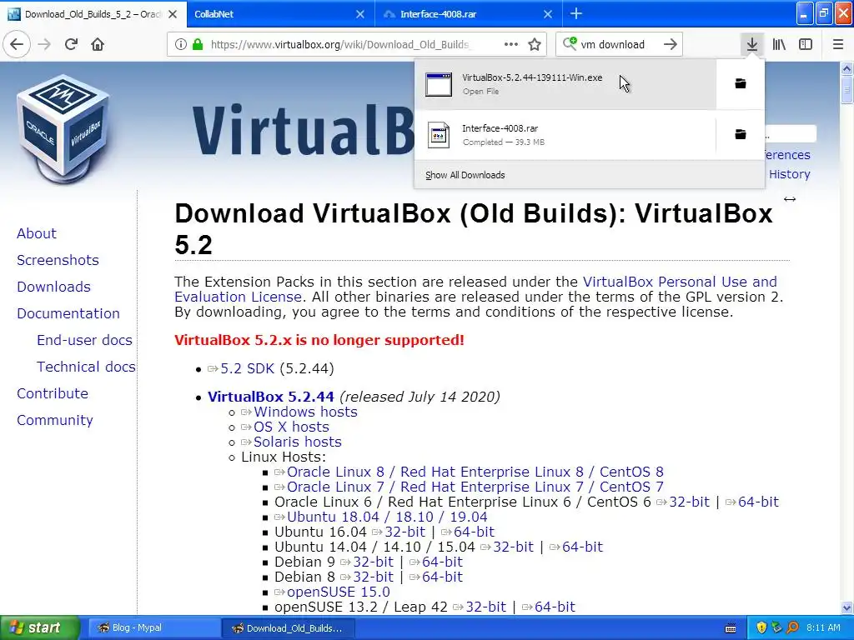Click the magnifier tray icon
The image size is (854, 640).
[793, 627]
